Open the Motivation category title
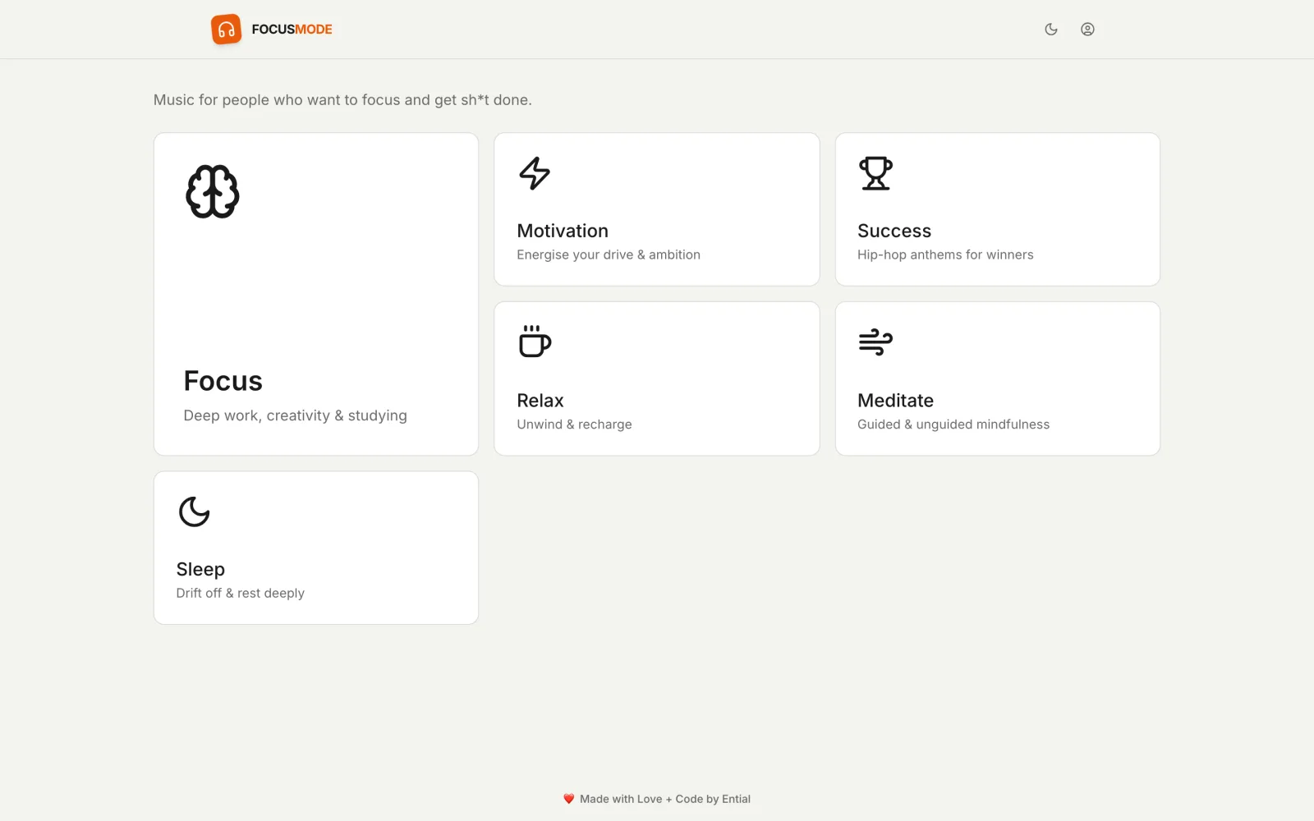The height and width of the screenshot is (821, 1314). (x=563, y=231)
